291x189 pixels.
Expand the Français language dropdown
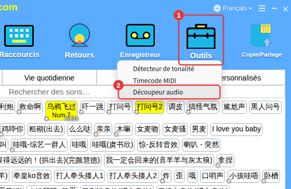[237, 8]
